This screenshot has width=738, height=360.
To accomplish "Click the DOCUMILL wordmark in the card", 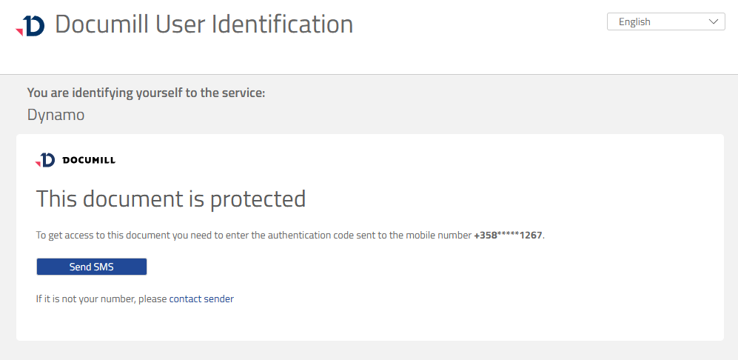I will (89, 160).
